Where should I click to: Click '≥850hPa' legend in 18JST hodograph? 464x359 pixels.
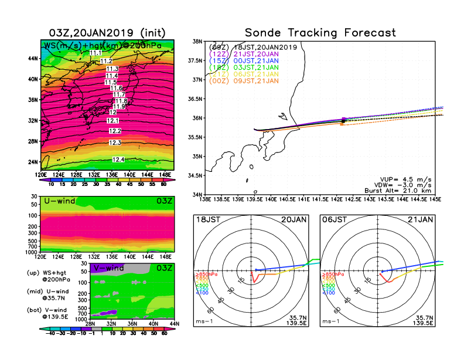click(x=206, y=275)
